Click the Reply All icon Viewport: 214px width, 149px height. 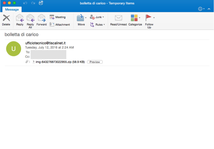pos(30,19)
